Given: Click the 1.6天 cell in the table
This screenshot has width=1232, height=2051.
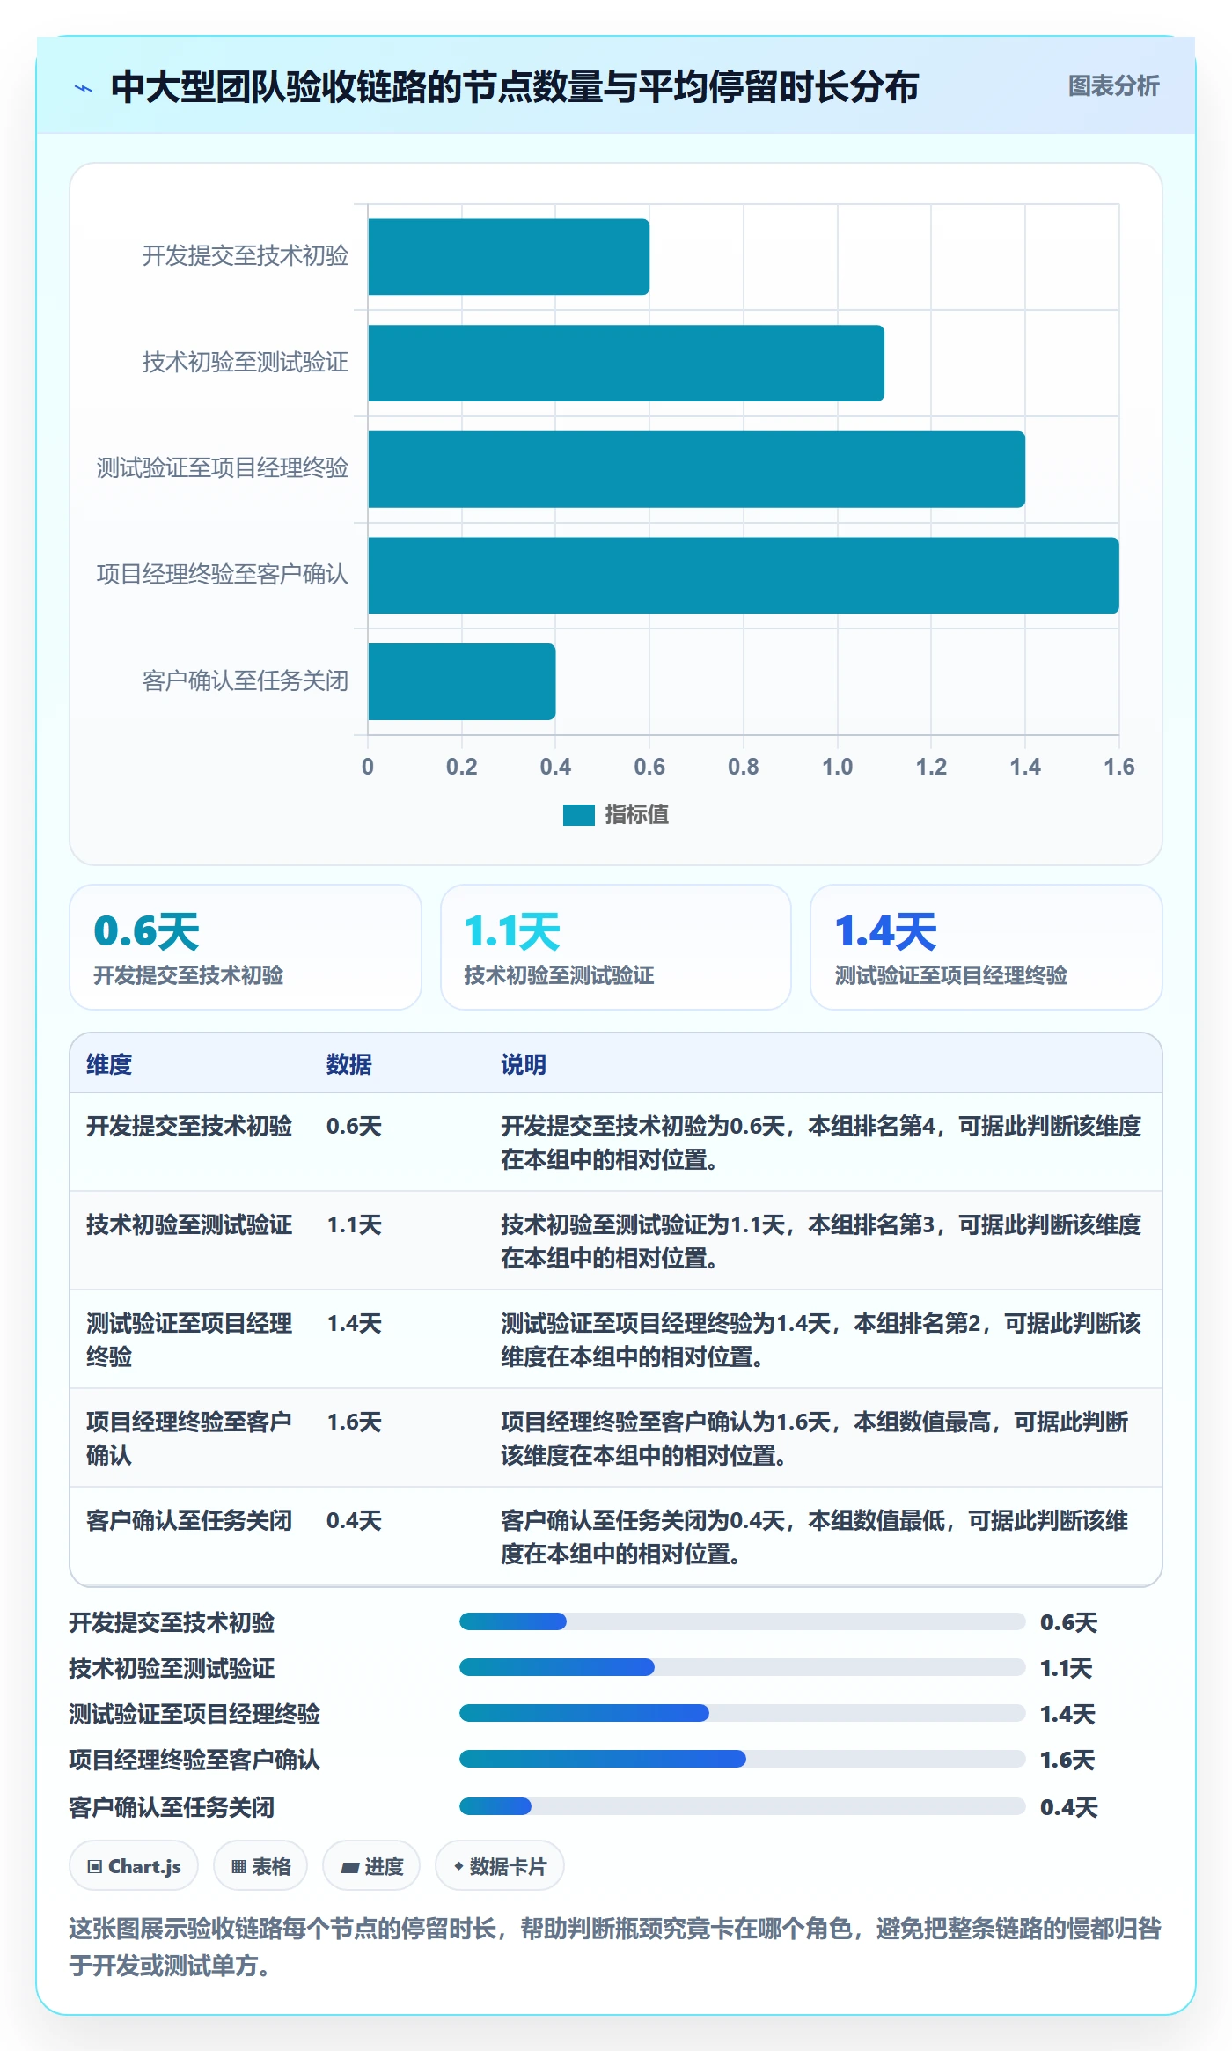Looking at the screenshot, I should 355,1422.
